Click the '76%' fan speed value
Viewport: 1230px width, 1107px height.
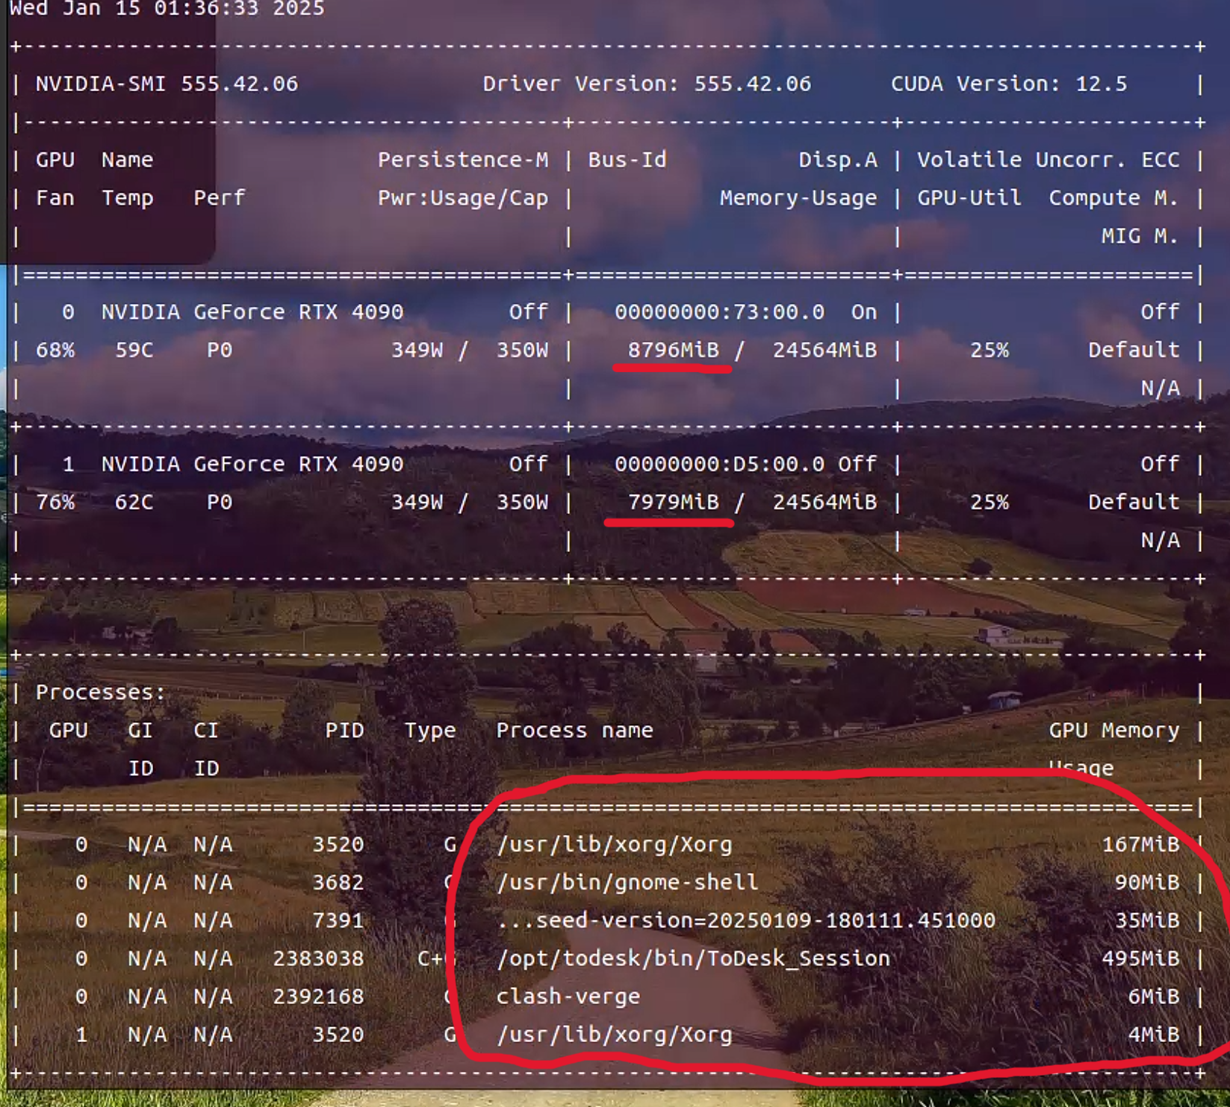coord(55,502)
